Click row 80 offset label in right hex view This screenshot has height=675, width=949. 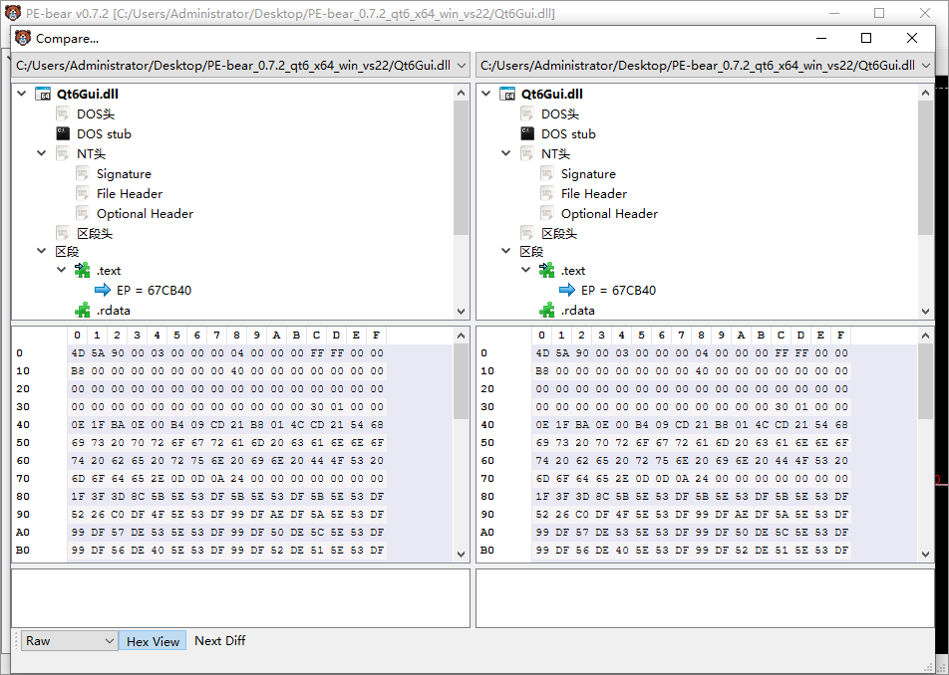pyautogui.click(x=487, y=497)
